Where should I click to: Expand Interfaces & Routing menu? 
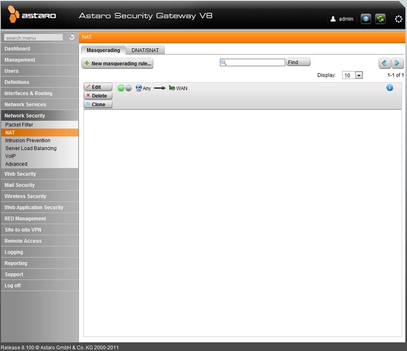40,93
